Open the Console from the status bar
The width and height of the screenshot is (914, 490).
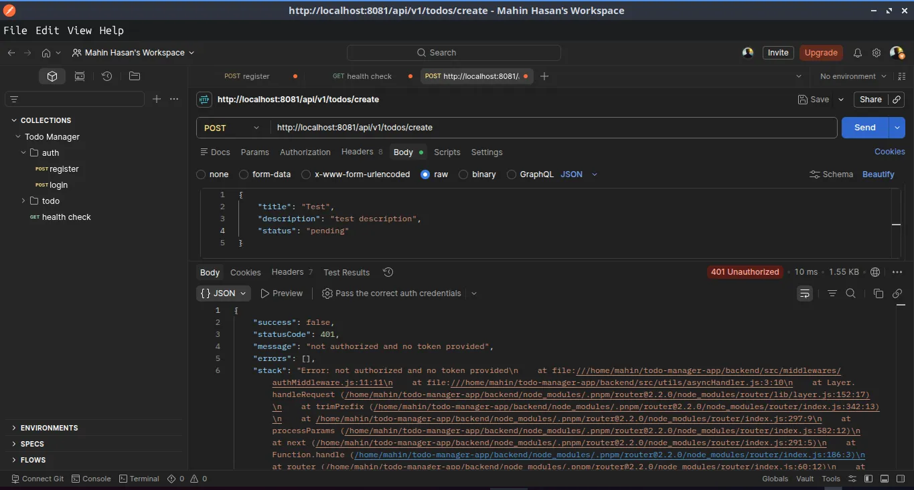[91, 479]
